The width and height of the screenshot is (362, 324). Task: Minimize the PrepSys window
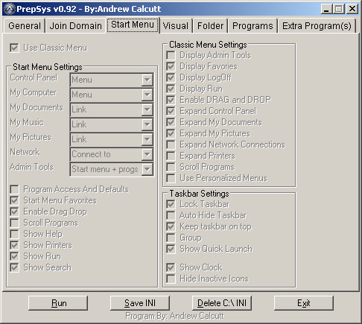click(326, 9)
